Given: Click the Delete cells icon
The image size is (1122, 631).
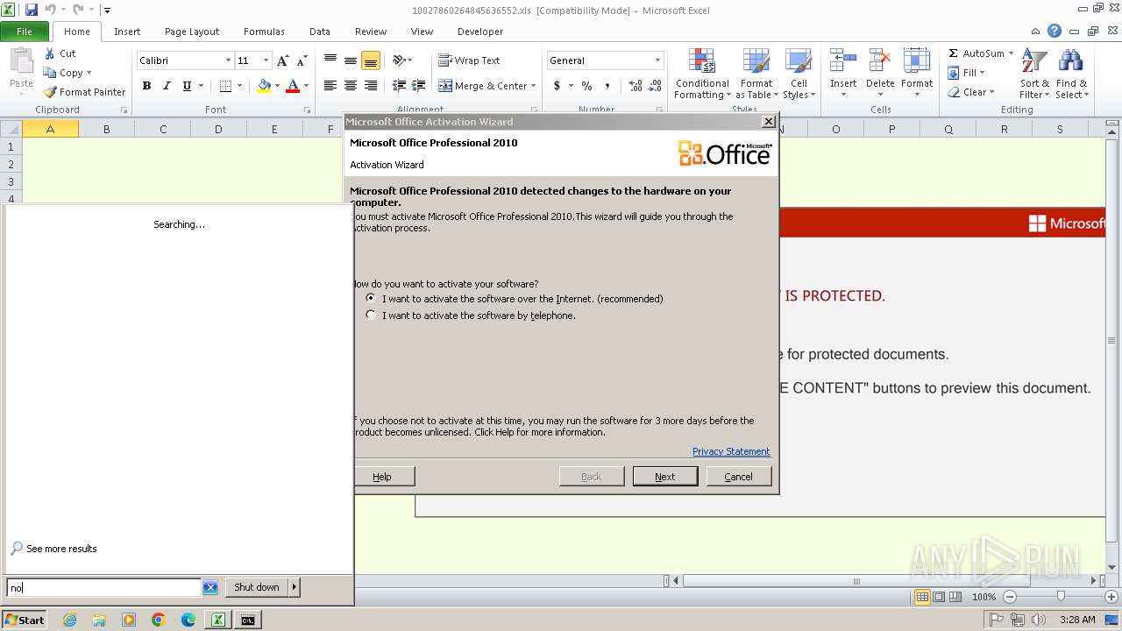Looking at the screenshot, I should pos(880,61).
